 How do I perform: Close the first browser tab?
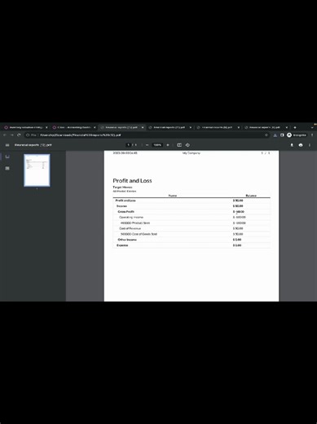46,127
